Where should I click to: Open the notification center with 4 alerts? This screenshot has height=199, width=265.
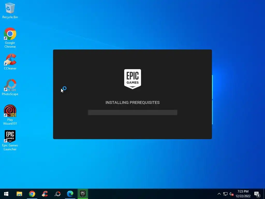click(257, 194)
